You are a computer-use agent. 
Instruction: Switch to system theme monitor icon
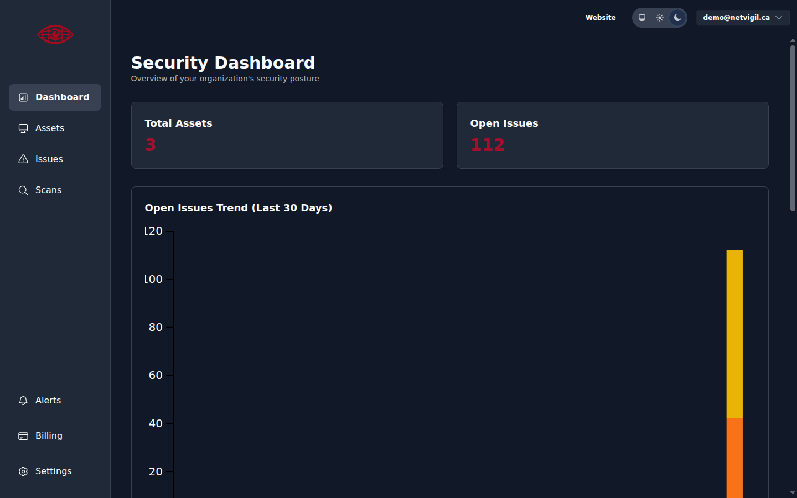642,18
